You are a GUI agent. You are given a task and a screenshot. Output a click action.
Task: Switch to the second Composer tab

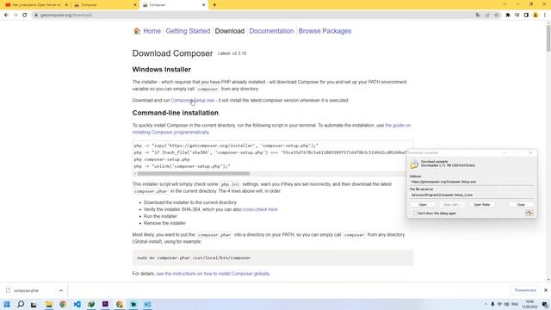click(105, 5)
